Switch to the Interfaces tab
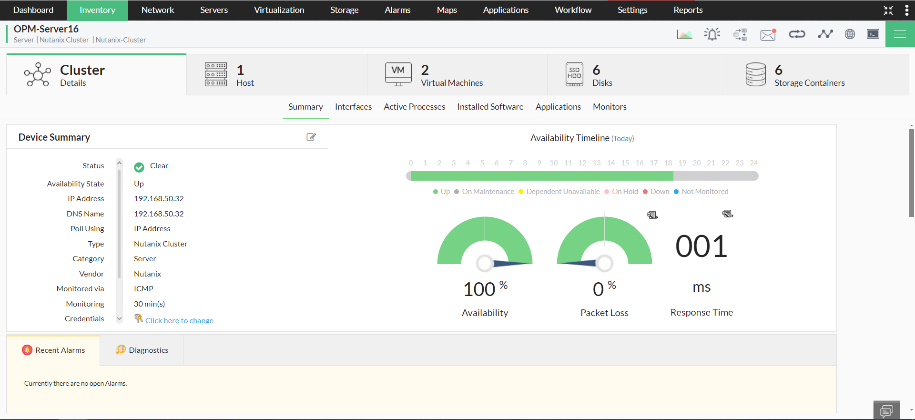The image size is (915, 420). pyautogui.click(x=353, y=107)
